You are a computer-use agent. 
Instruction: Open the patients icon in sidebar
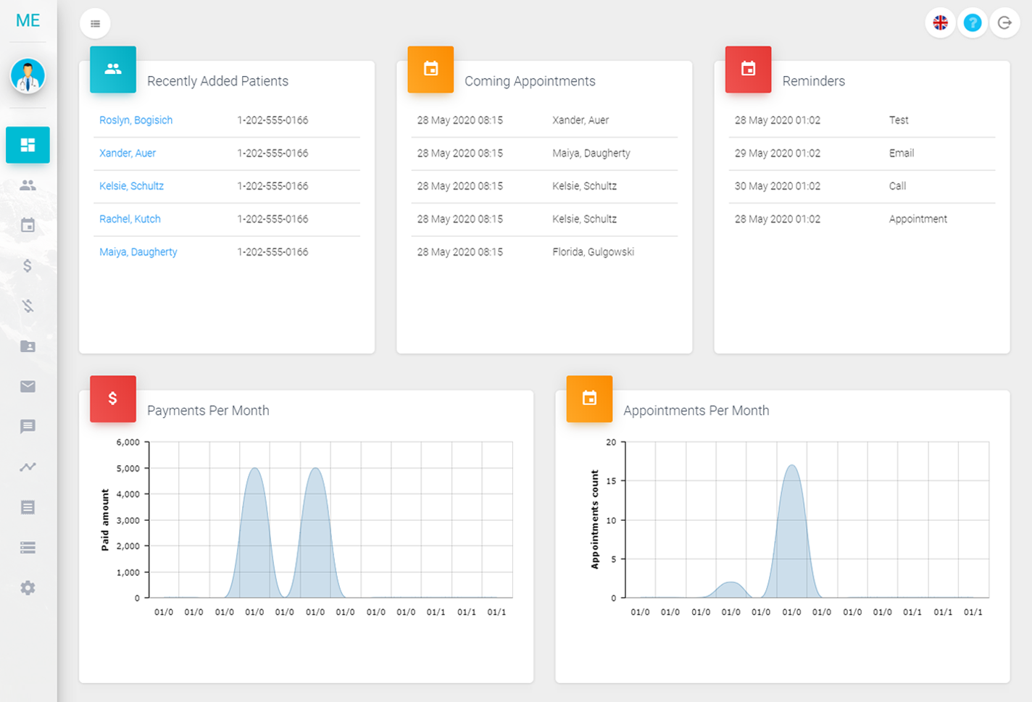pos(28,185)
